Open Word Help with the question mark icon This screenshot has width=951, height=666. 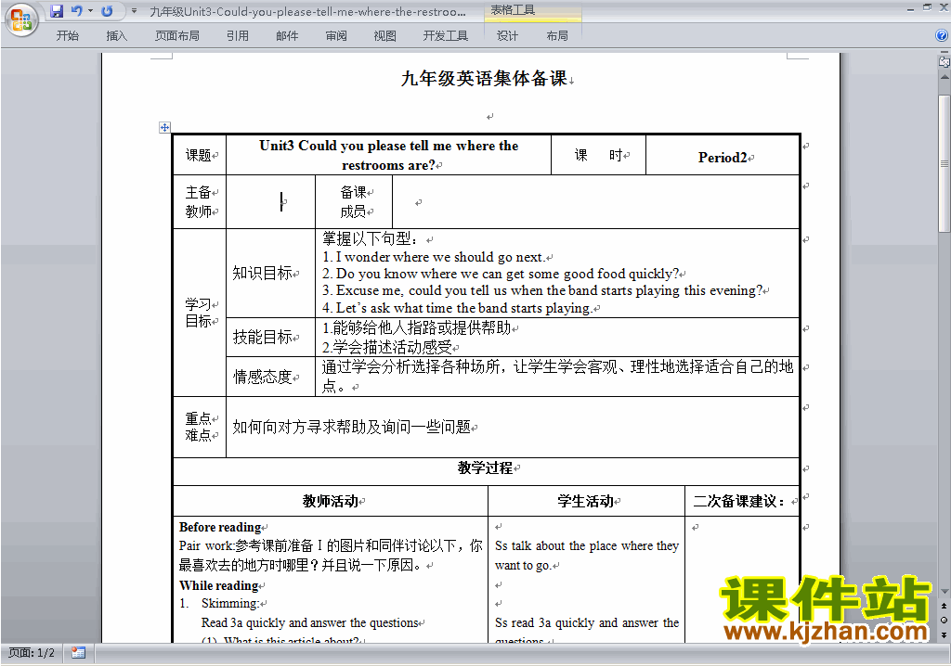(942, 35)
